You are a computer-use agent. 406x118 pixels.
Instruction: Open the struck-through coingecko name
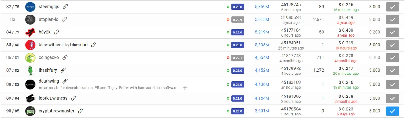[49, 57]
